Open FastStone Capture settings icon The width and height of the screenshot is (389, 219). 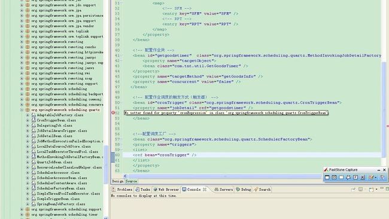click(x=382, y=177)
